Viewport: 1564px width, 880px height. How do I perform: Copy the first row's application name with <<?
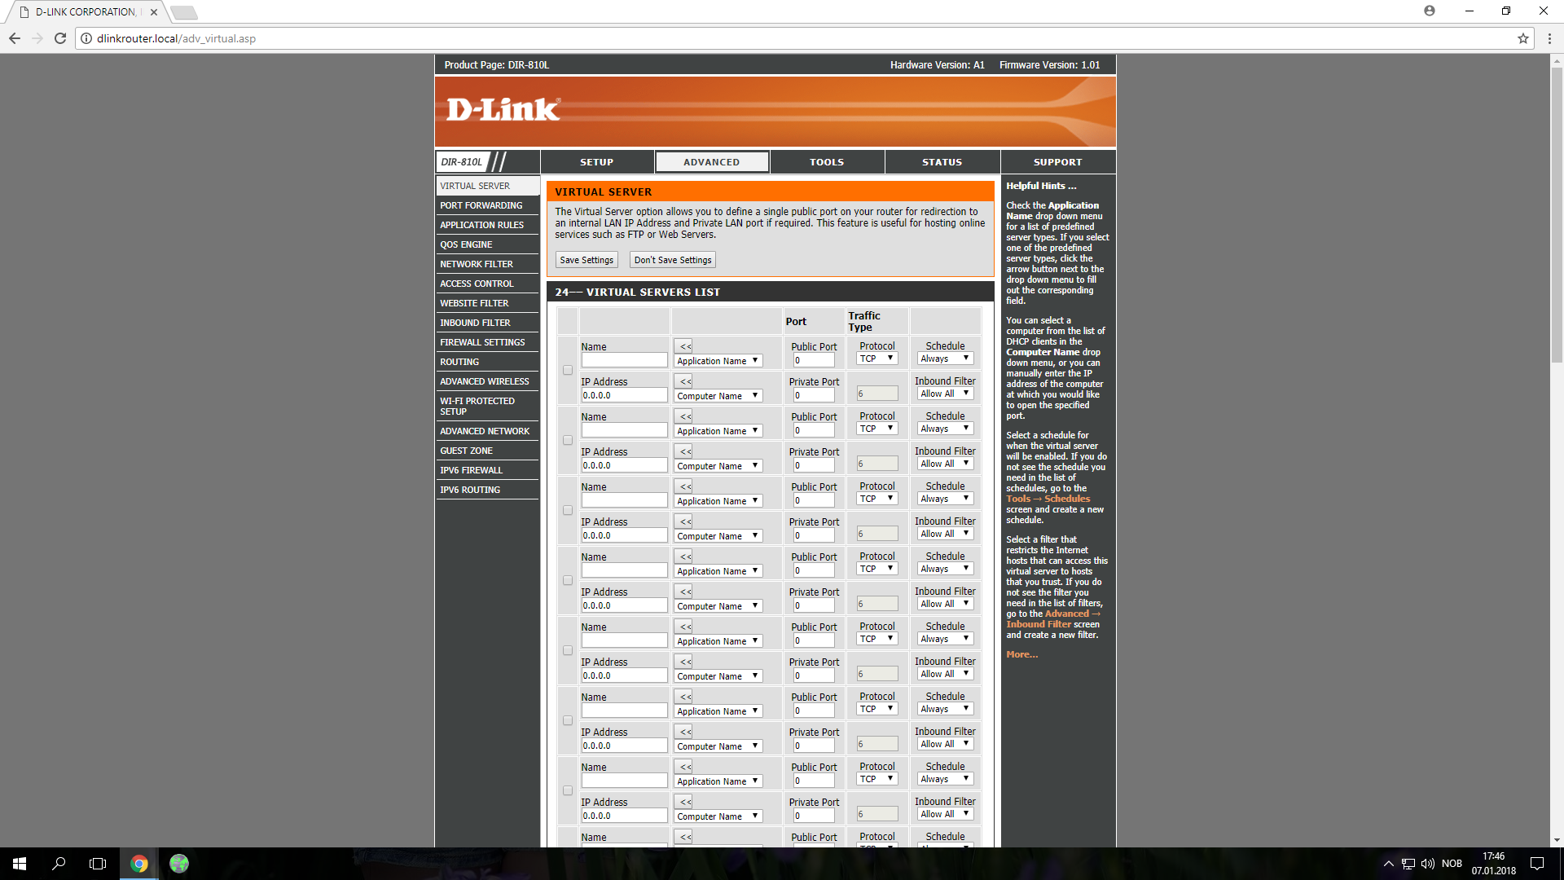coord(685,346)
